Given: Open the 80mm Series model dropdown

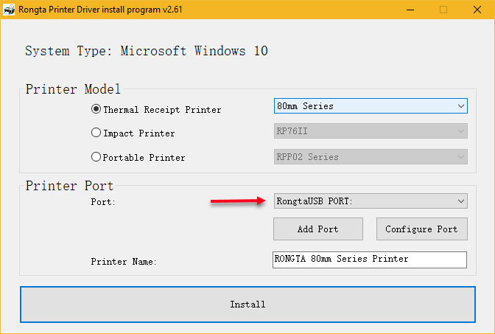Looking at the screenshot, I should pyautogui.click(x=370, y=106).
